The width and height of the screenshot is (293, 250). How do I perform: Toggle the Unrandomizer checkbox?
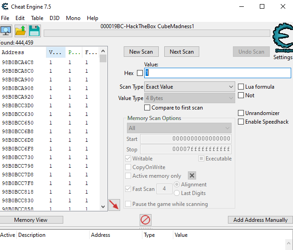[x=241, y=113]
